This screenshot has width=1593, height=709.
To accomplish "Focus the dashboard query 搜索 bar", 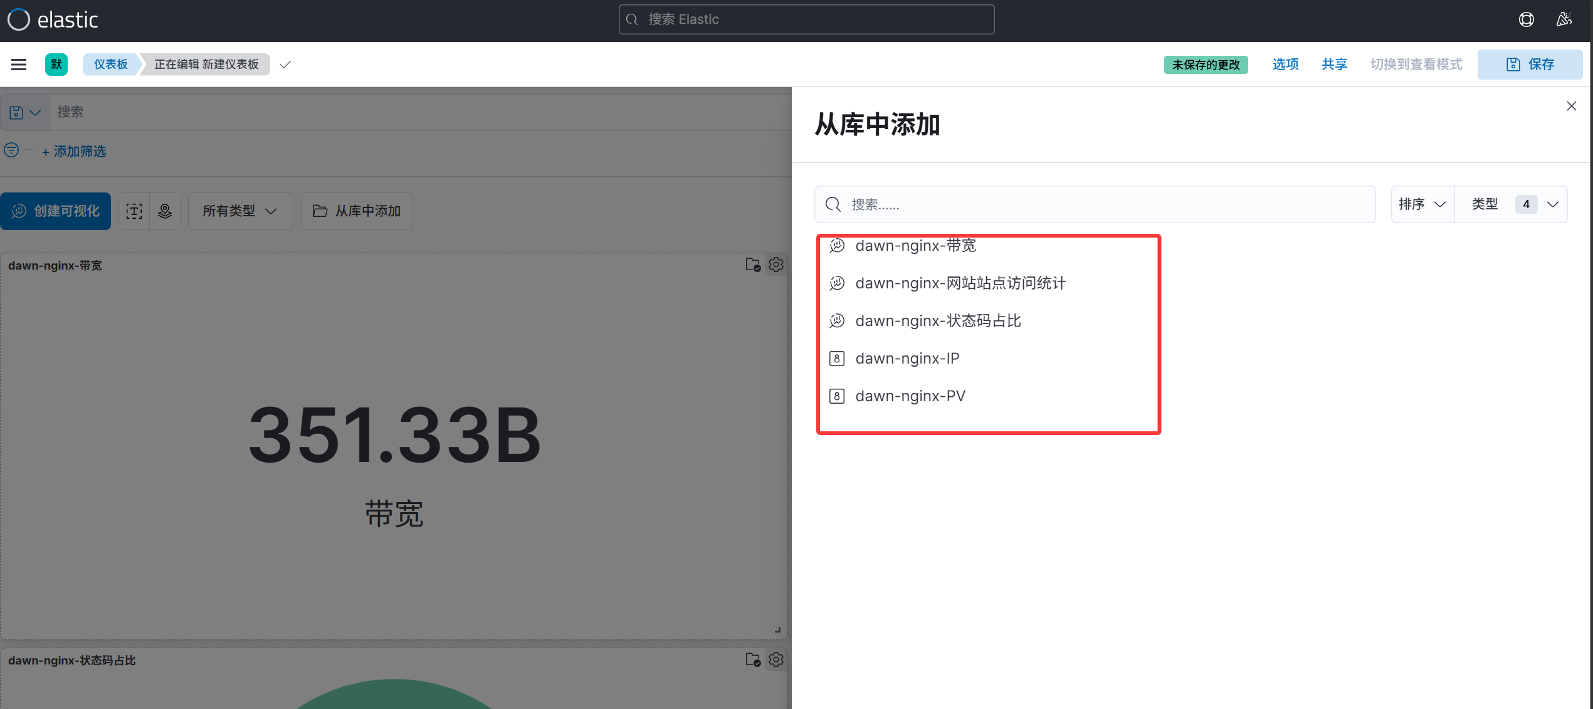I will tap(420, 112).
